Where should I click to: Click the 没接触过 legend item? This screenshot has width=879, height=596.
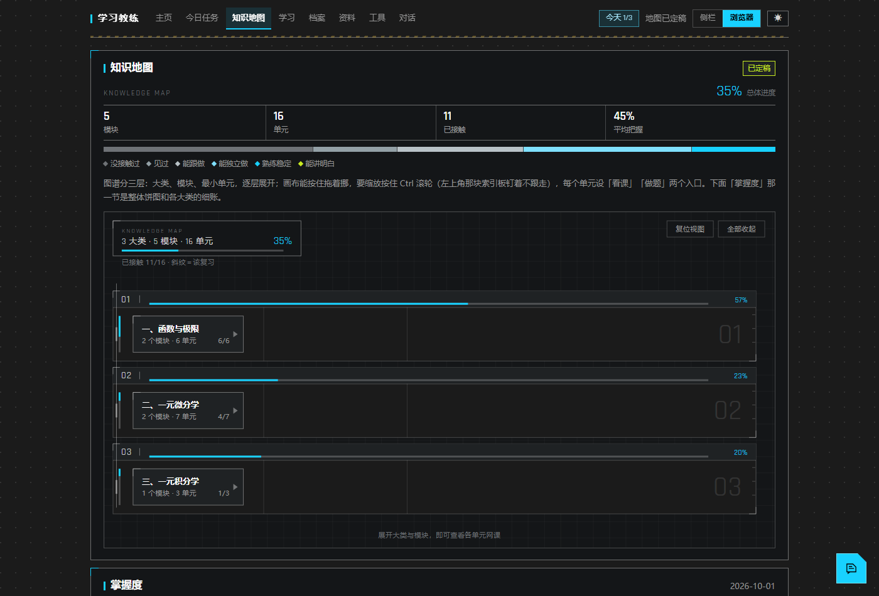(x=122, y=164)
